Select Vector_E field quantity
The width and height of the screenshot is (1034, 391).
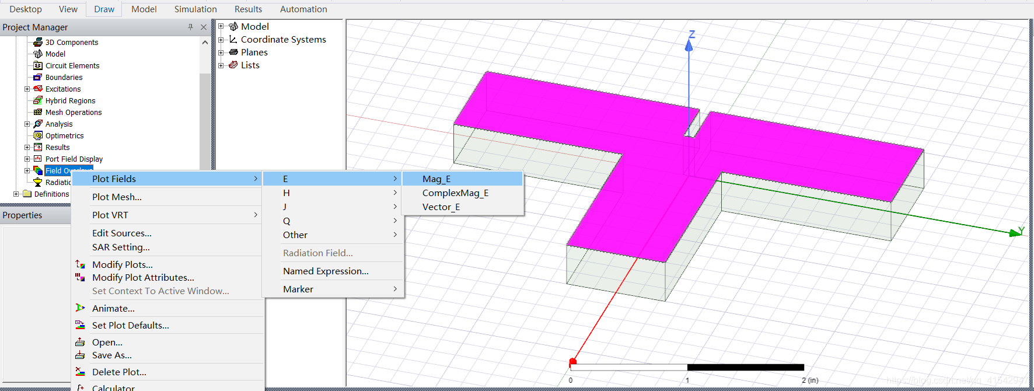point(463,207)
